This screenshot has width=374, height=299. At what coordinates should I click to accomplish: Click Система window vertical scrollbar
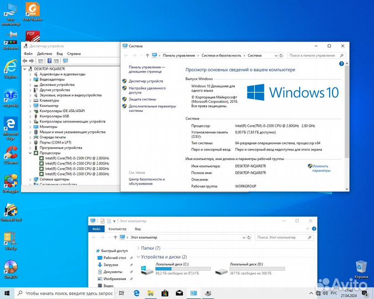pos(347,112)
